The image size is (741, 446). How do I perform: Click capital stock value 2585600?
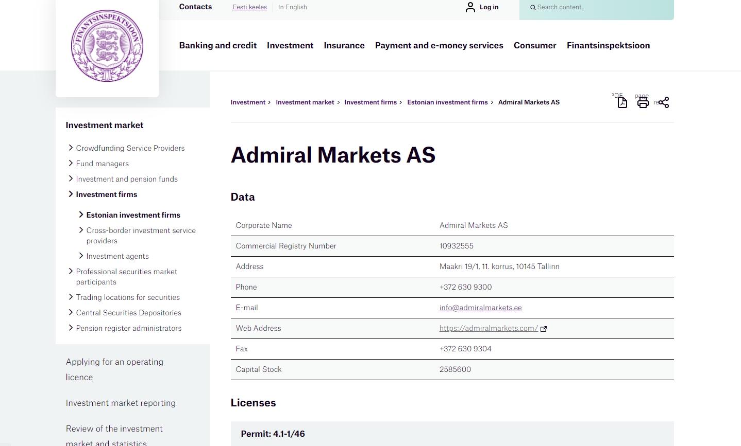[x=455, y=369]
